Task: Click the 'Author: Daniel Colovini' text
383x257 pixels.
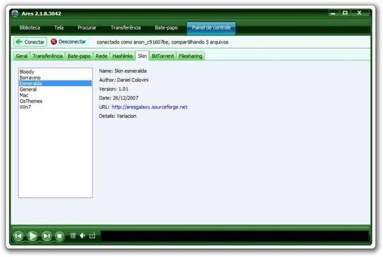Action: coord(124,80)
